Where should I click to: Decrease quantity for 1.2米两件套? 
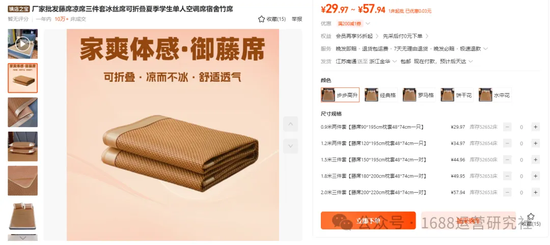[x=507, y=143]
